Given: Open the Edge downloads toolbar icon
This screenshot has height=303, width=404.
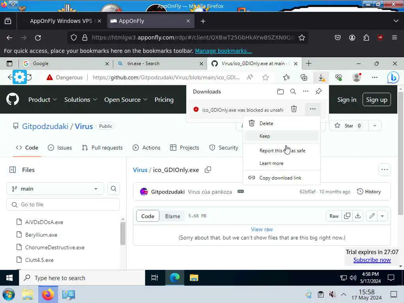Looking at the screenshot, I should point(321,77).
